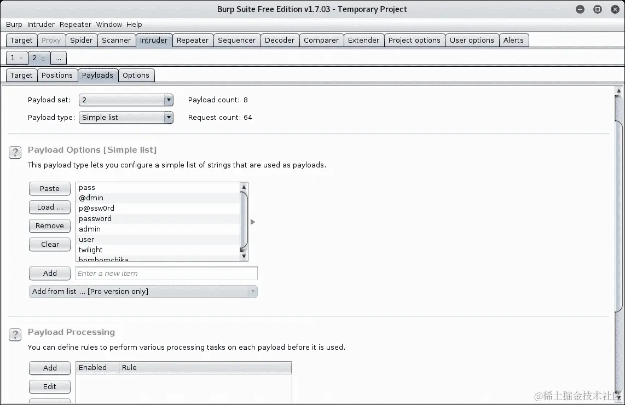Open the Help menu
Viewport: 625px width, 405px height.
pos(134,24)
